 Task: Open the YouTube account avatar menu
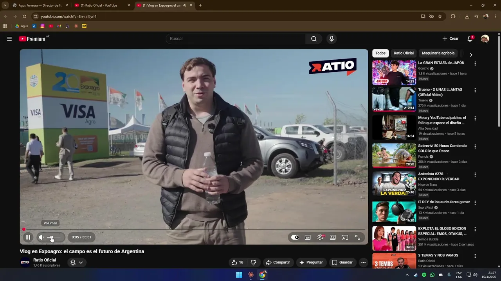click(x=485, y=39)
